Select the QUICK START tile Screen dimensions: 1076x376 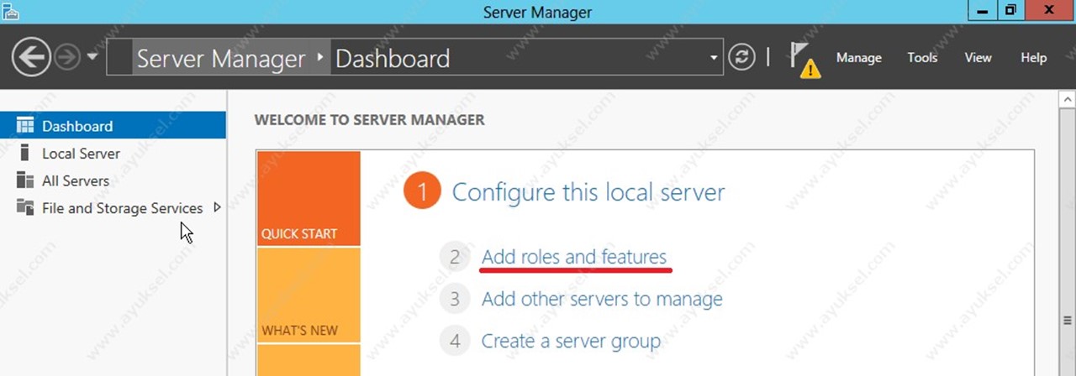309,199
